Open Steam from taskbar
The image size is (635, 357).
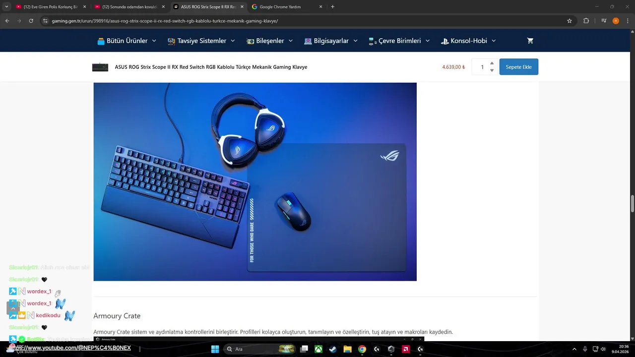333,349
